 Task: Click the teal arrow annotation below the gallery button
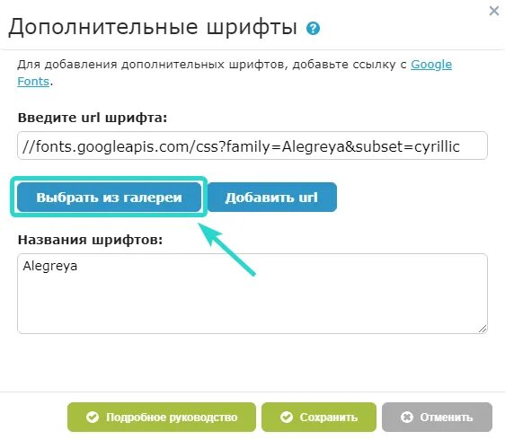click(226, 250)
